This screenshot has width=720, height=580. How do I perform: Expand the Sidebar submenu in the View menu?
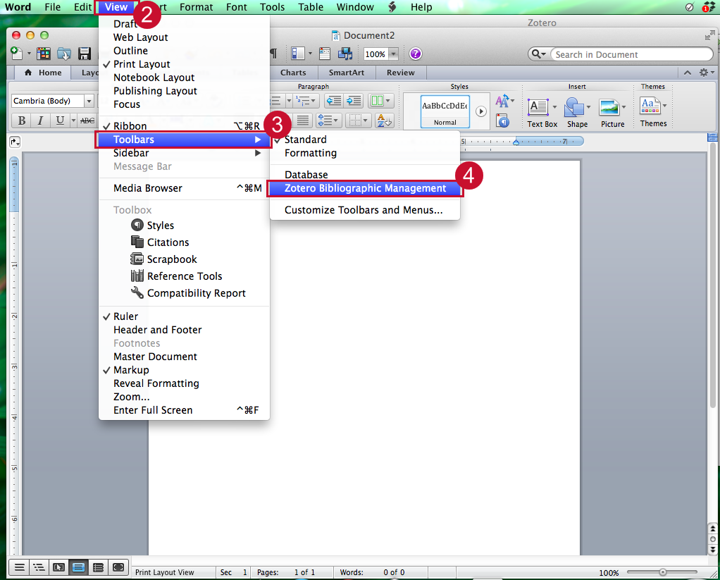pyautogui.click(x=184, y=153)
